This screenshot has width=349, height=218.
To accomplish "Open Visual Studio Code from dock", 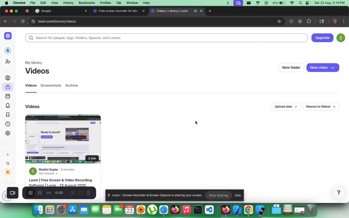I will click(209, 210).
